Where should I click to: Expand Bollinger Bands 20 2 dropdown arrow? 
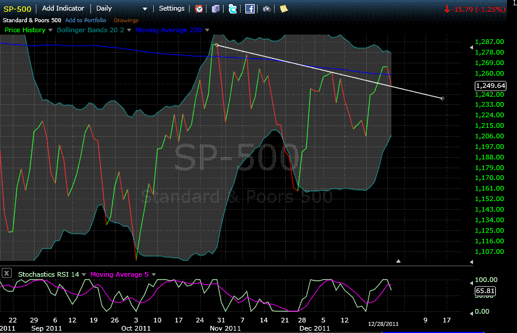pyautogui.click(x=129, y=30)
